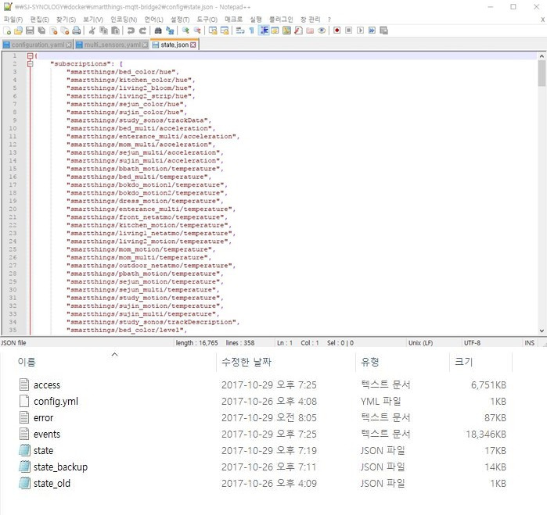Open the 파일(F) menu
The width and height of the screenshot is (547, 515).
point(13,20)
